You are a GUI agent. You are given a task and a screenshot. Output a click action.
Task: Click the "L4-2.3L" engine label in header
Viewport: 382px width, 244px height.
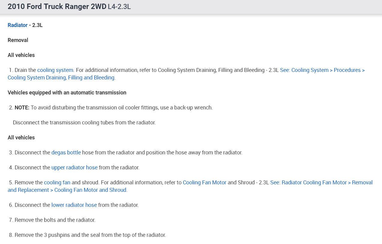click(119, 7)
